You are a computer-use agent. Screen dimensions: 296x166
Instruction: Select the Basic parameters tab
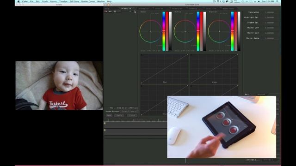[247, 94]
